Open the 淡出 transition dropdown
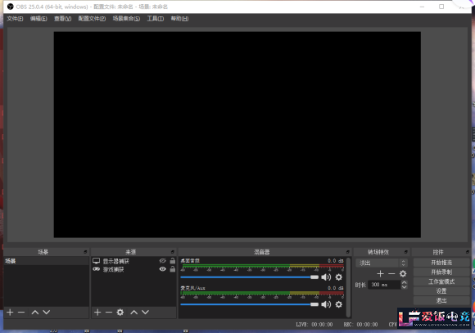 tap(382, 263)
